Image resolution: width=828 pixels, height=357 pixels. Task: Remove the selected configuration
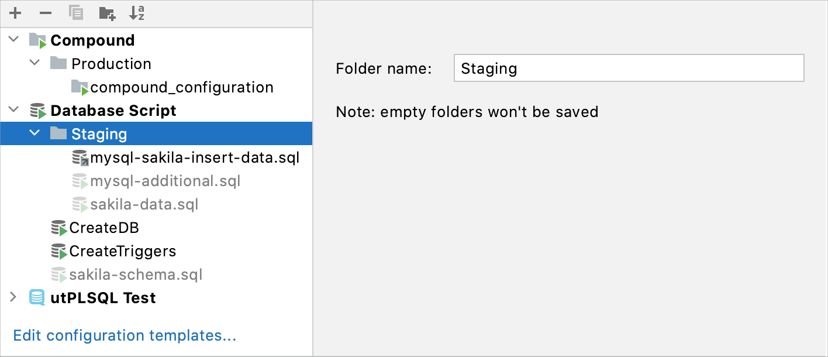point(46,13)
